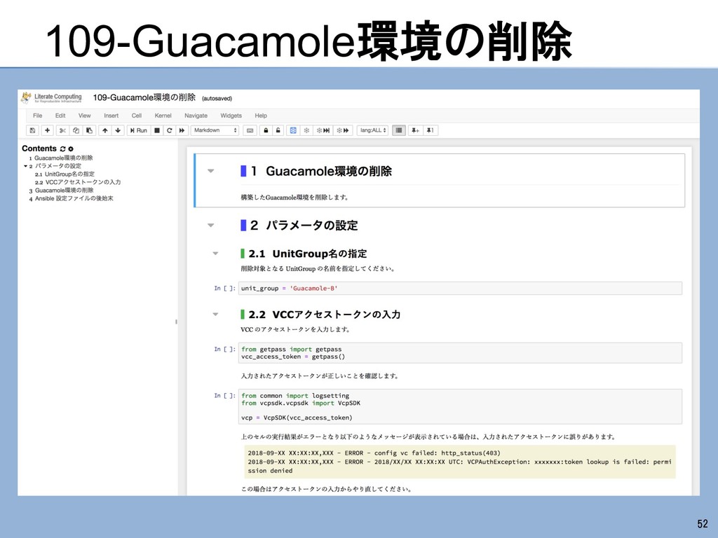This screenshot has width=718, height=538.
Task: Paste cells below icon
Action: (89, 130)
